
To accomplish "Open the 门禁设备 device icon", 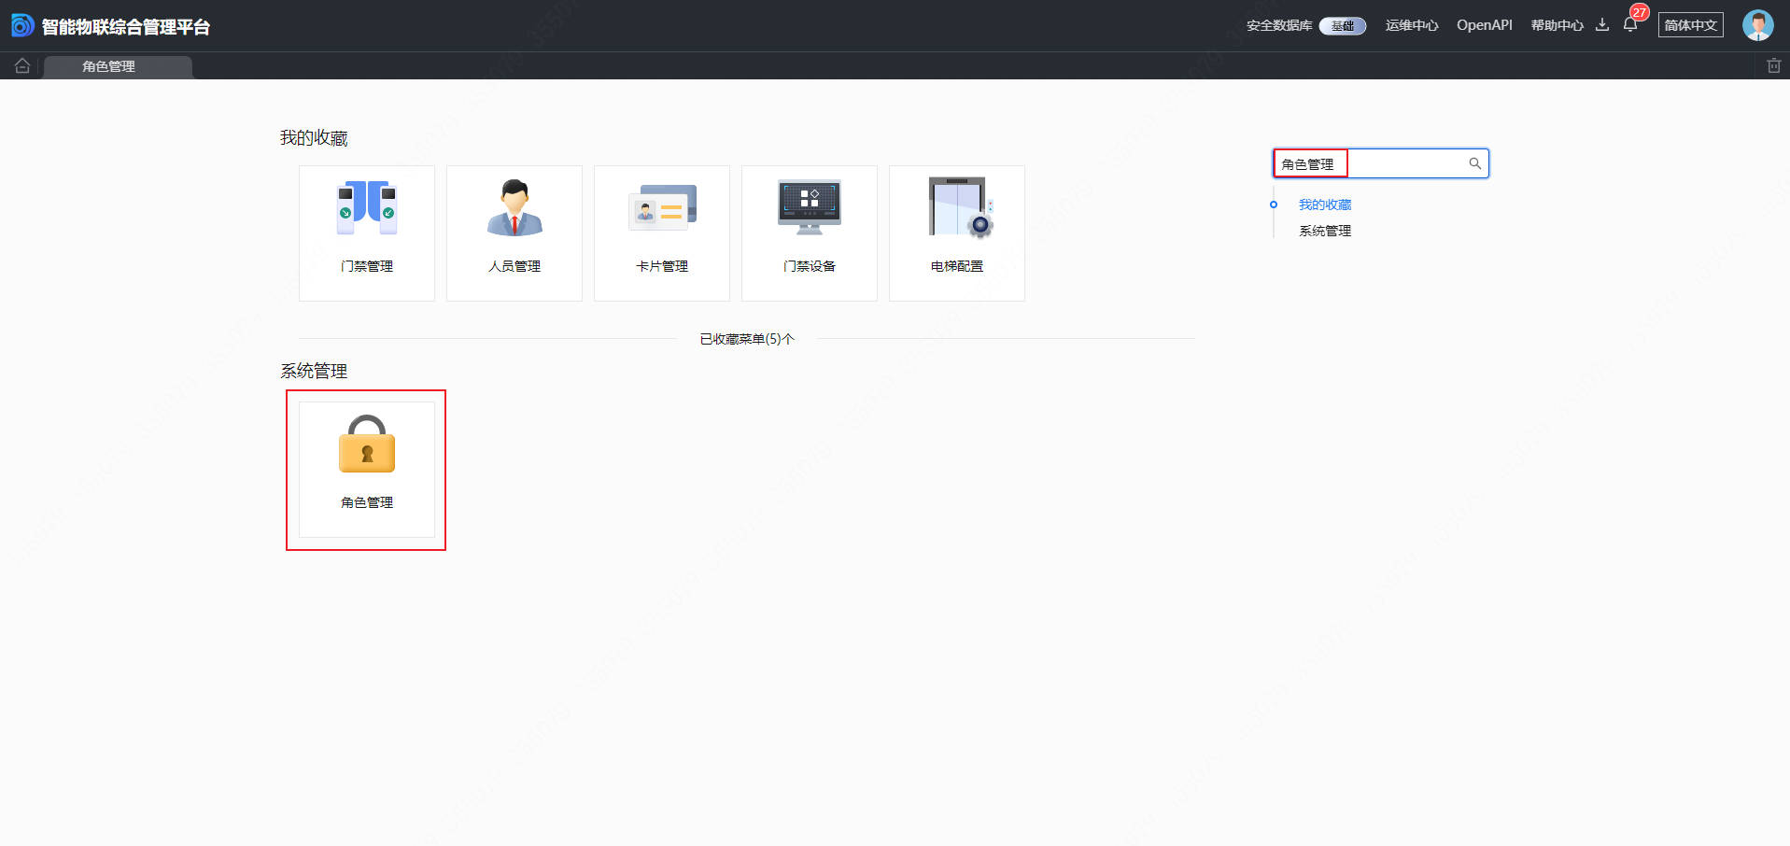I will [810, 209].
